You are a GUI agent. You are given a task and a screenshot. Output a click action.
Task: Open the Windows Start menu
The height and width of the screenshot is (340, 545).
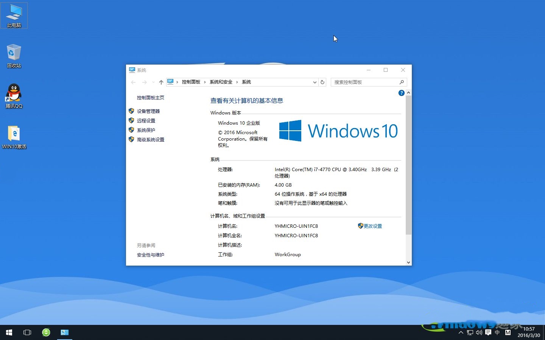(9, 332)
